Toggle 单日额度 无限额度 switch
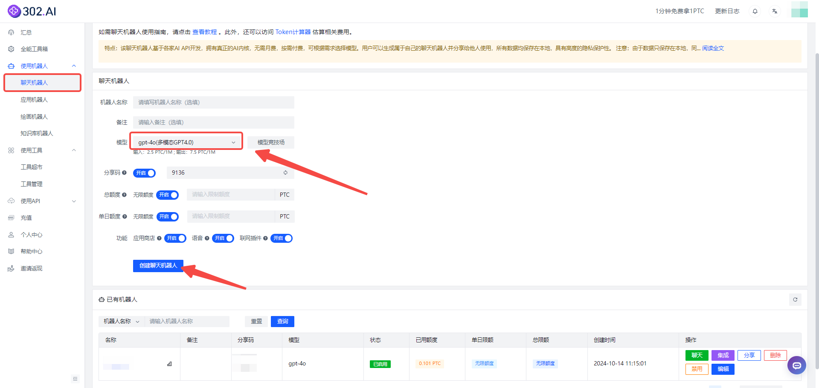819x388 pixels. (x=167, y=216)
